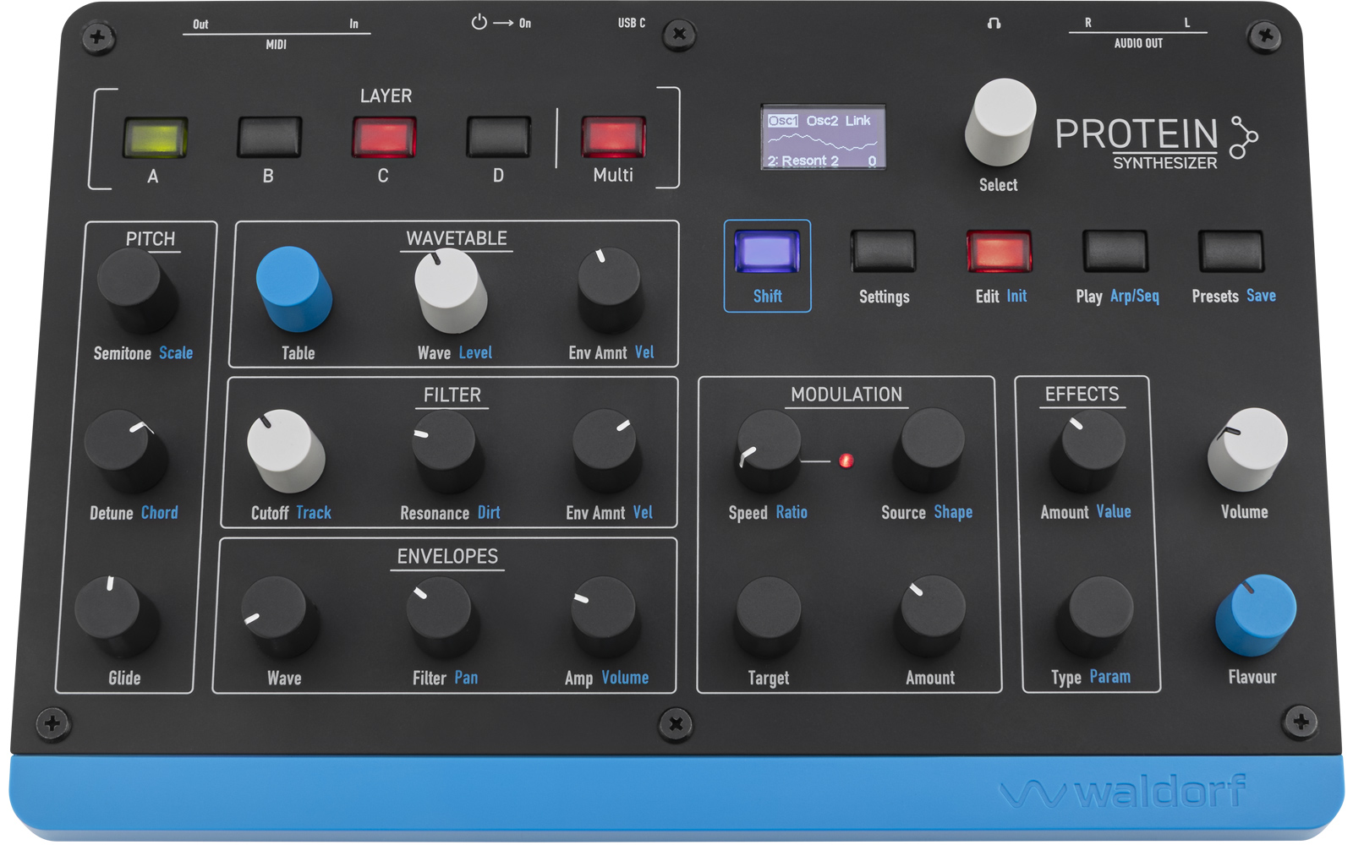1353x845 pixels.
Task: Click the effects Type knob
Action: tap(1099, 613)
